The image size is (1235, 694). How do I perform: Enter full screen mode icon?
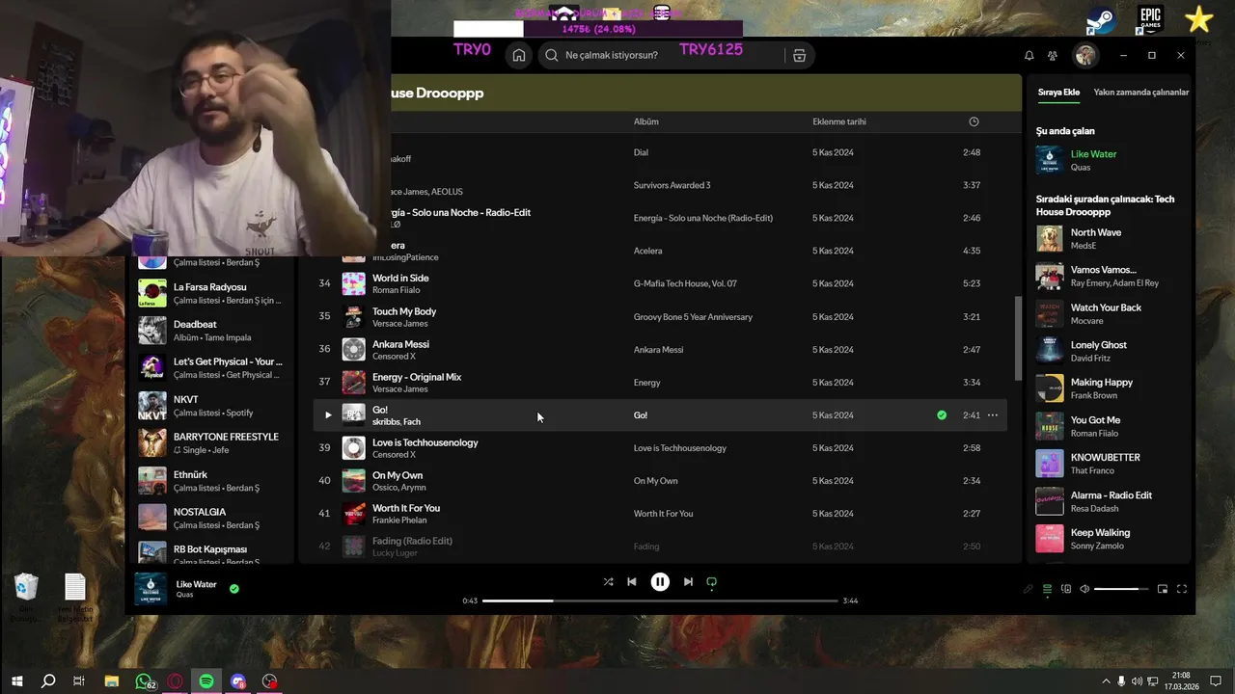(x=1182, y=589)
